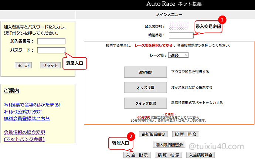Click the リセット button

click(x=50, y=65)
